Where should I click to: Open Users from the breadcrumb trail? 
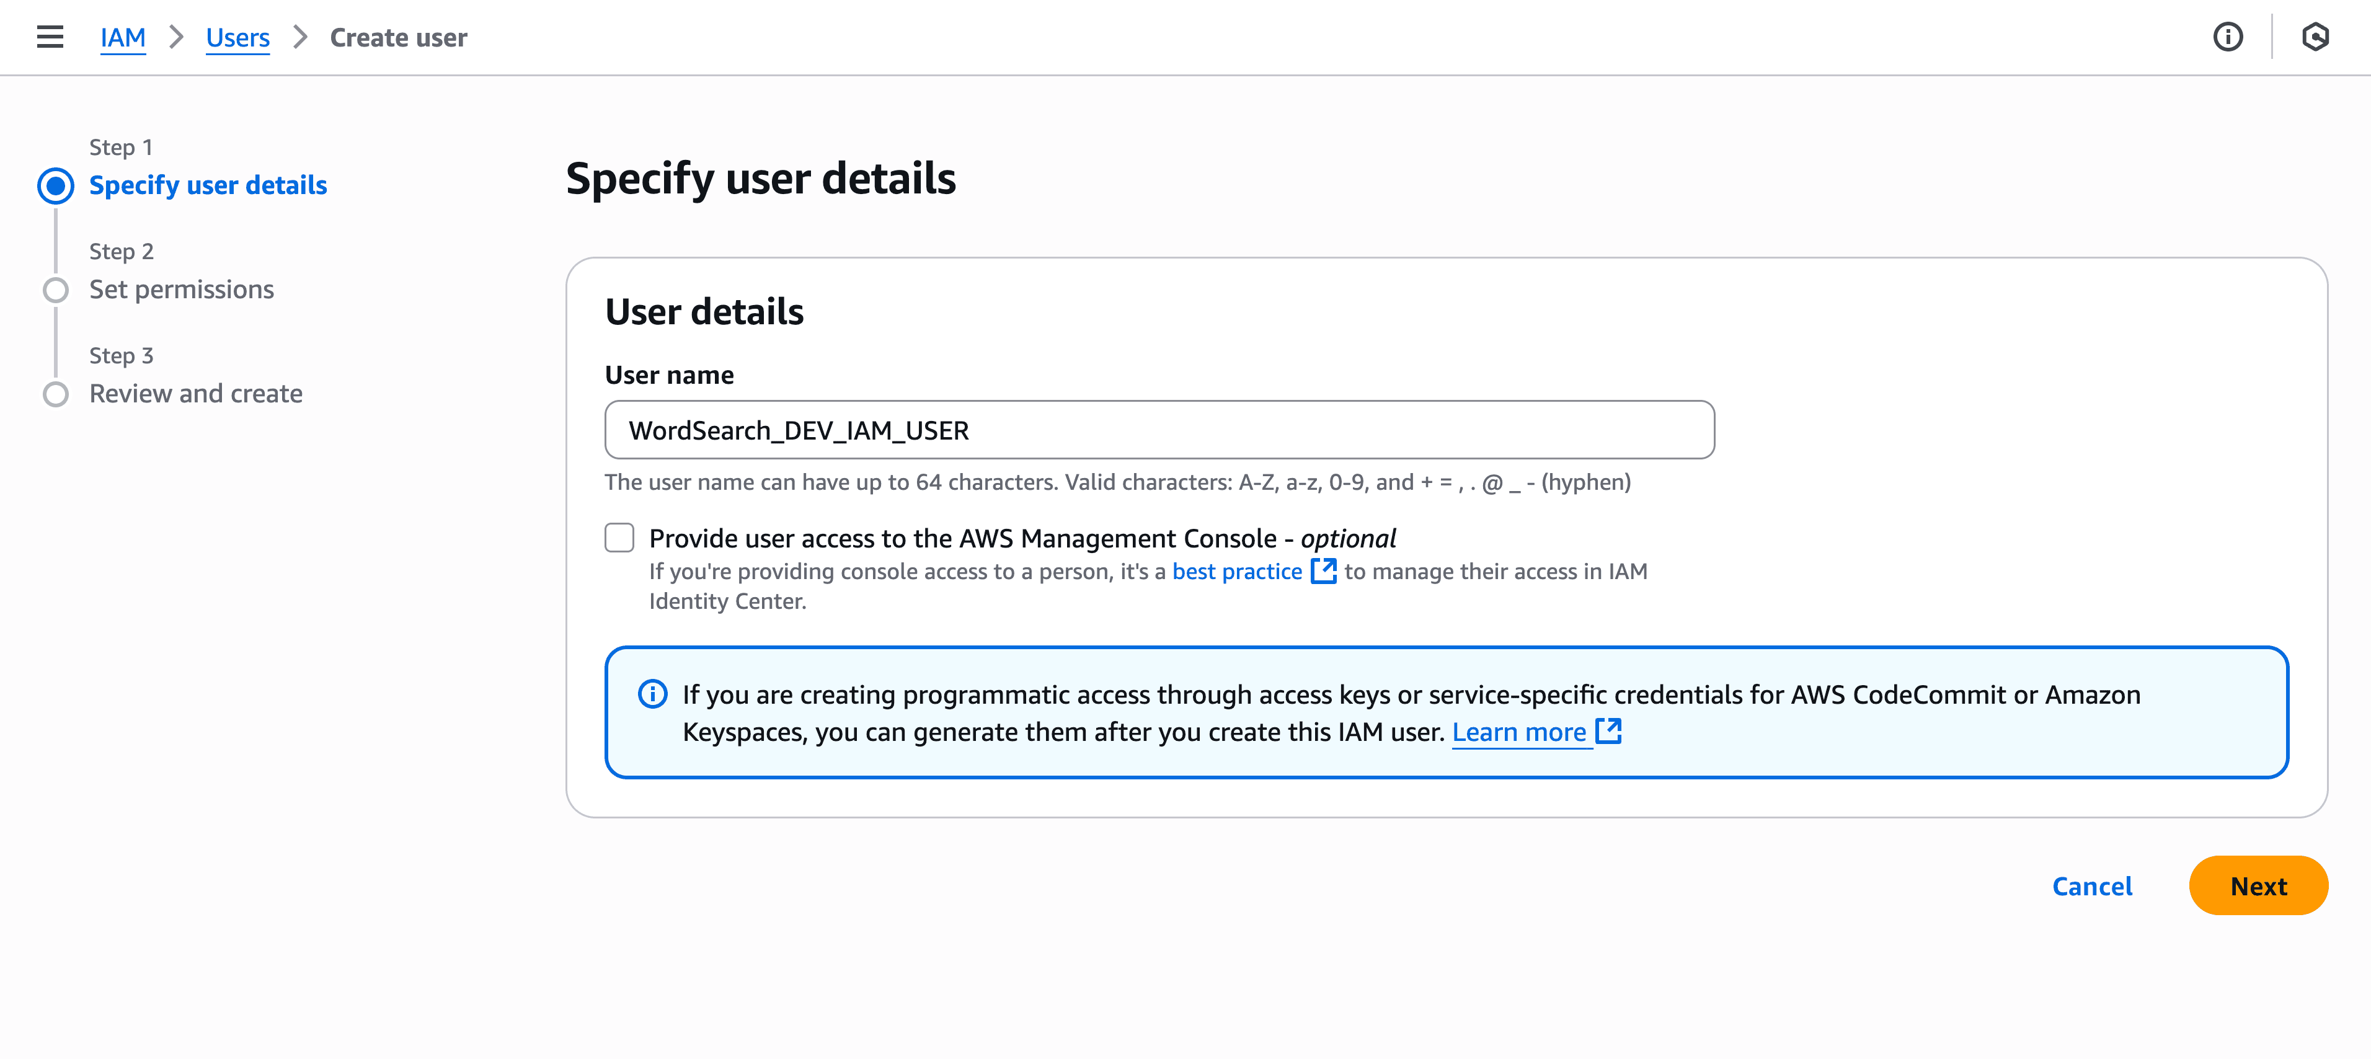(237, 37)
